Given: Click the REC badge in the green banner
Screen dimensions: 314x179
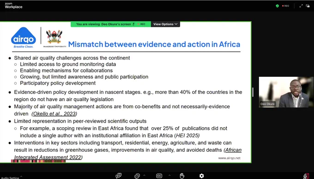Looking at the screenshot, I should coord(142,24).
